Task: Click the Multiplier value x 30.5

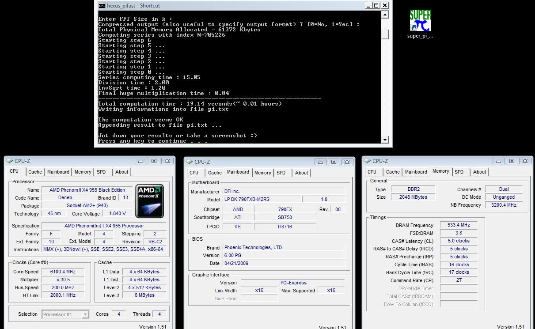Action: tap(63, 280)
